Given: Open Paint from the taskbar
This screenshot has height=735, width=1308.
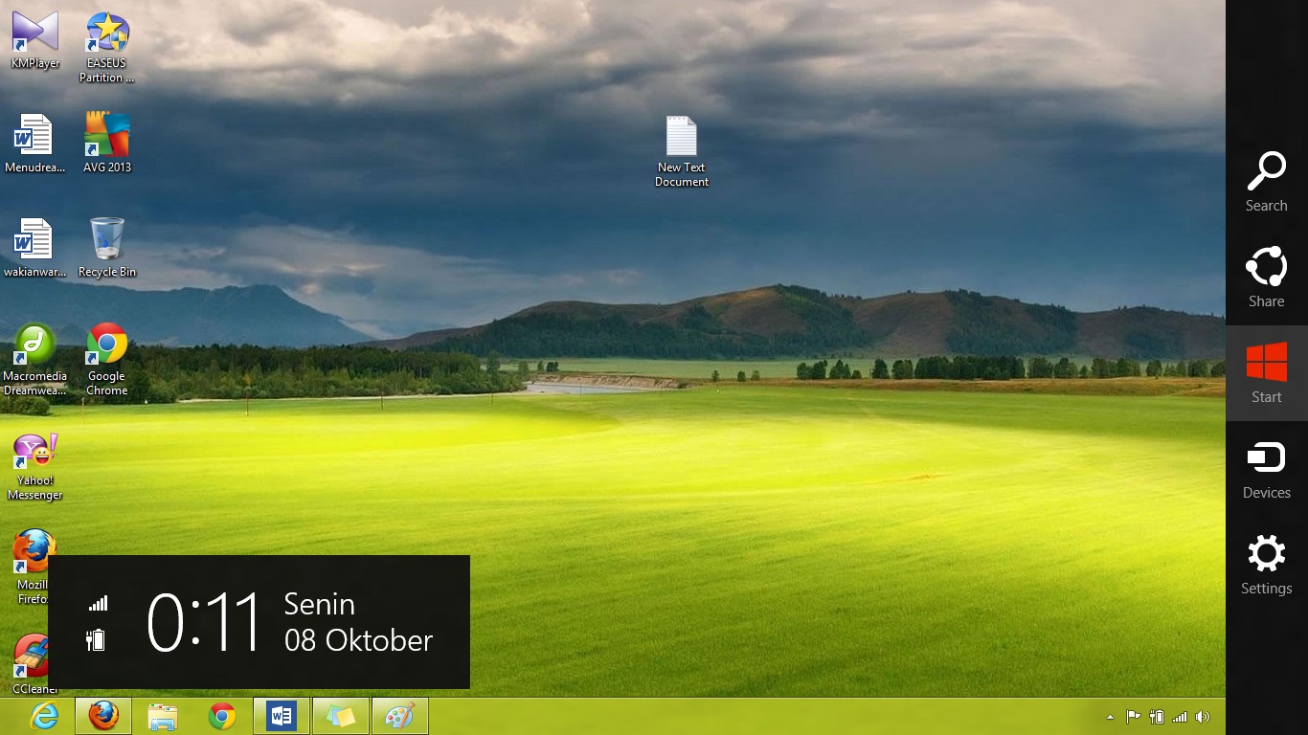Looking at the screenshot, I should pos(399,715).
